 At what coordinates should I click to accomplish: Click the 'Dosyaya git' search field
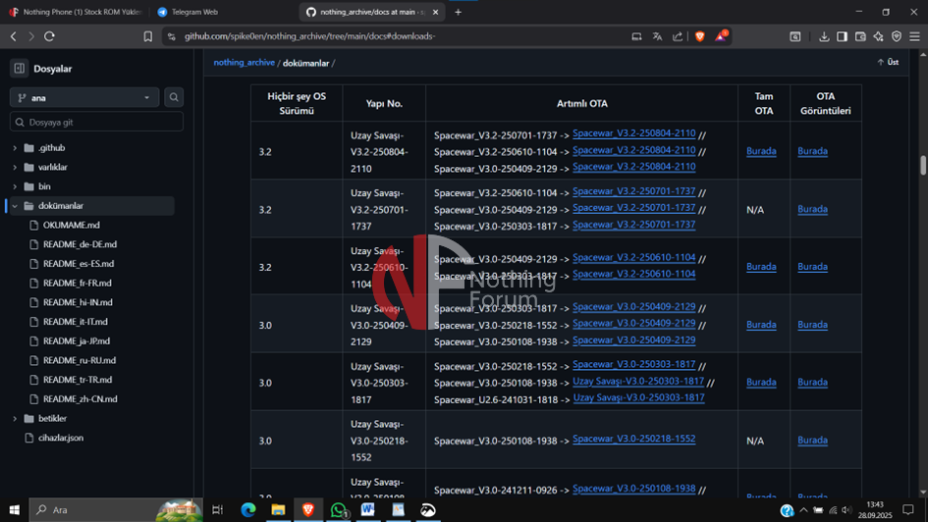point(96,122)
